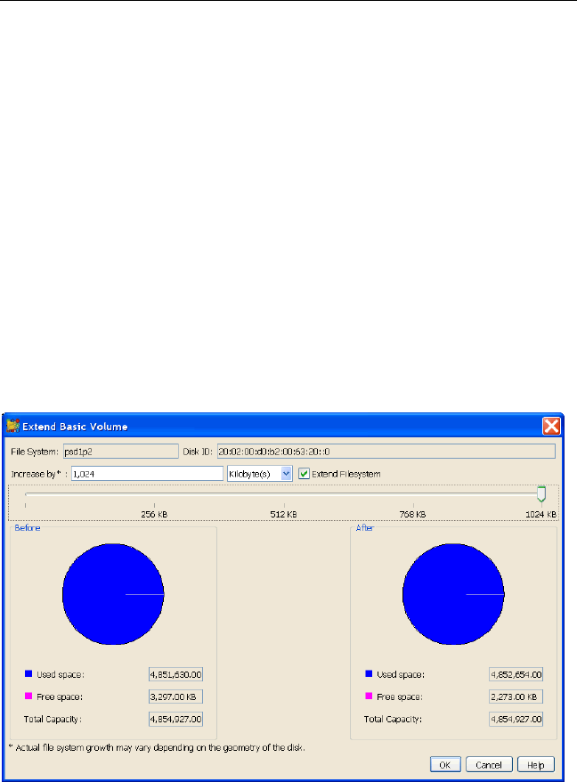This screenshot has height=782, width=577.
Task: Click the slider track at 256 KB
Action: click(x=154, y=494)
